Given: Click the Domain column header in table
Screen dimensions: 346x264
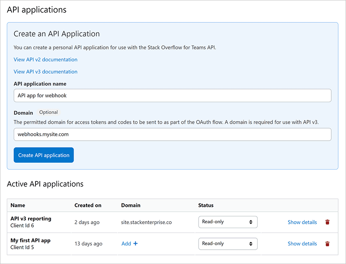Looking at the screenshot, I should (131, 205).
